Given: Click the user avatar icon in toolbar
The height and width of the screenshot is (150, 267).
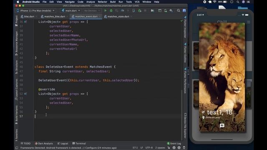Looking at the screenshot, I should click(x=184, y=10).
